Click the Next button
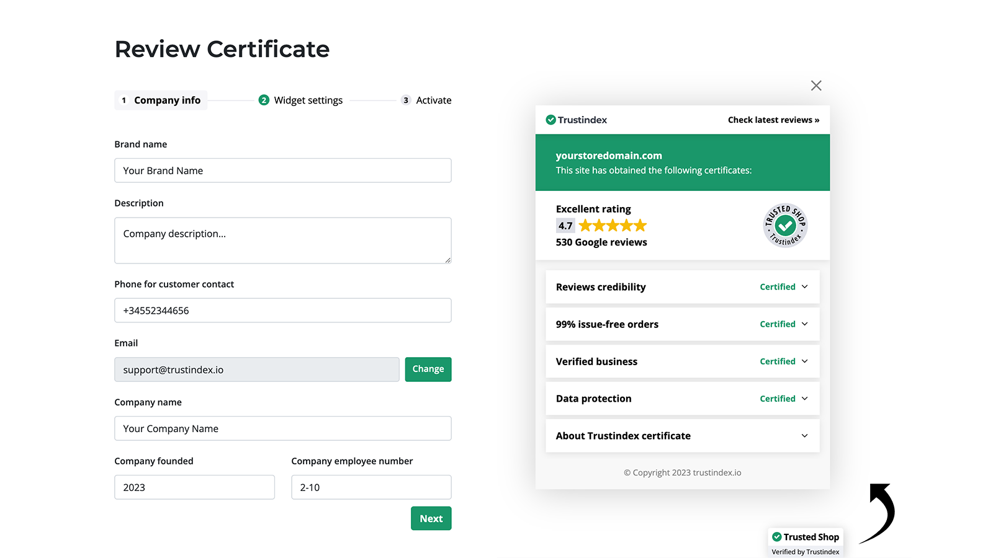 431,518
